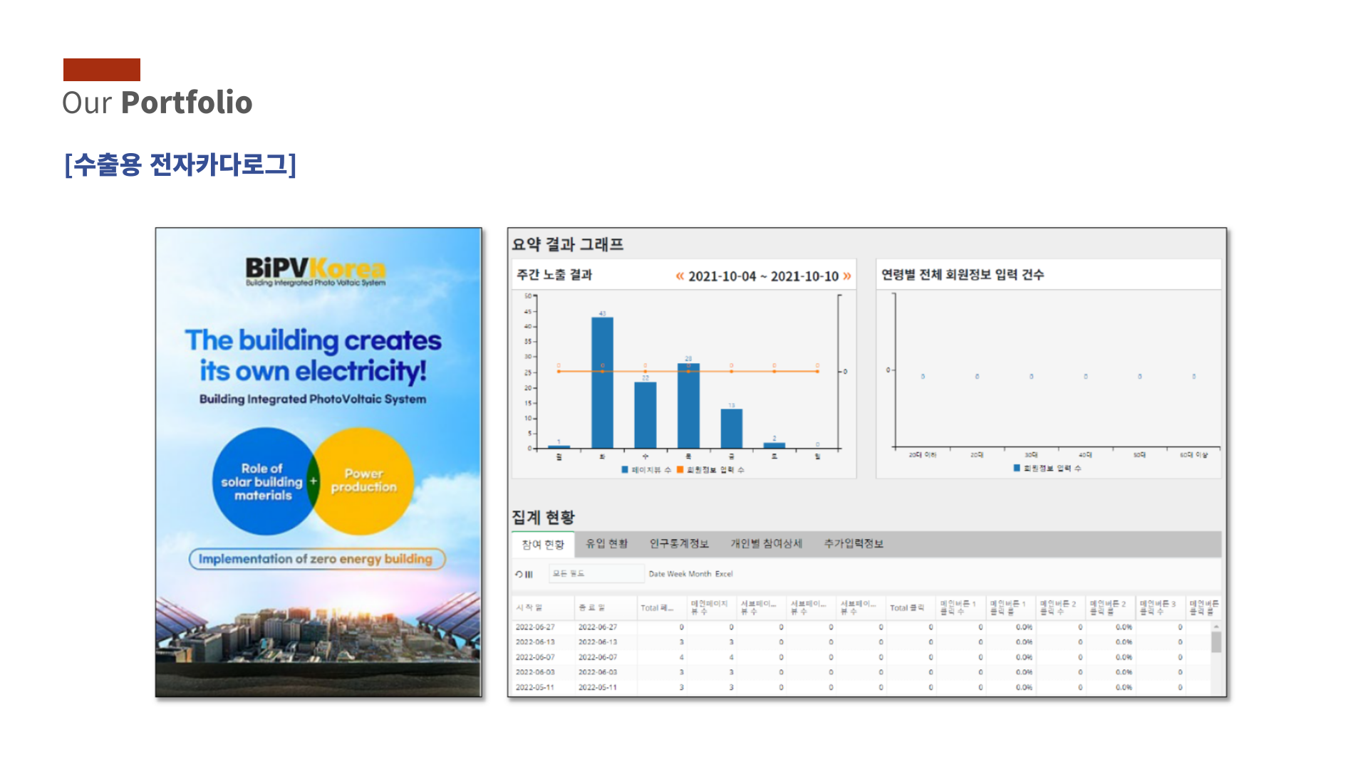Export the table with Excel
The image size is (1368, 769).
coord(724,574)
